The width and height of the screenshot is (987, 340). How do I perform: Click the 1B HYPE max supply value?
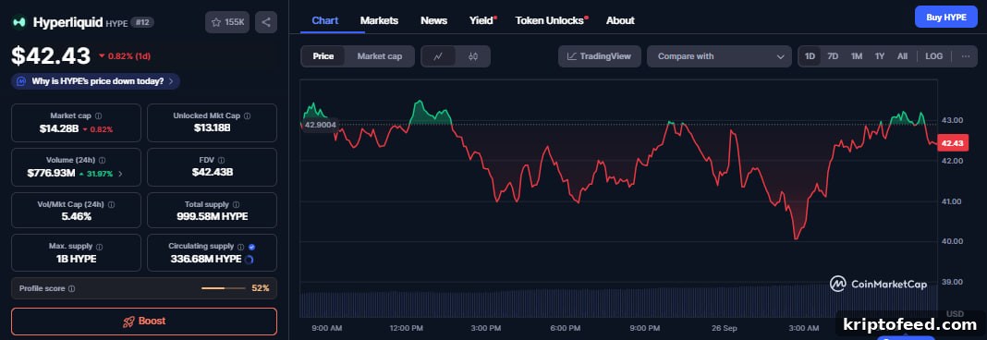point(76,259)
